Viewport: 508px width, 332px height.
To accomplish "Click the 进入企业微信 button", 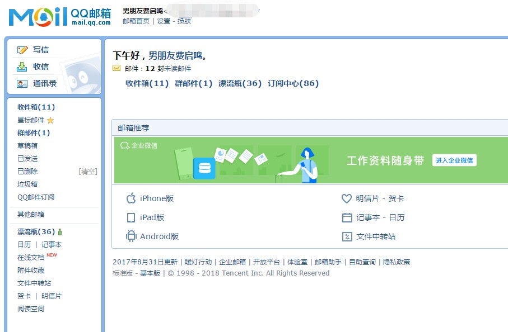I will point(454,160).
